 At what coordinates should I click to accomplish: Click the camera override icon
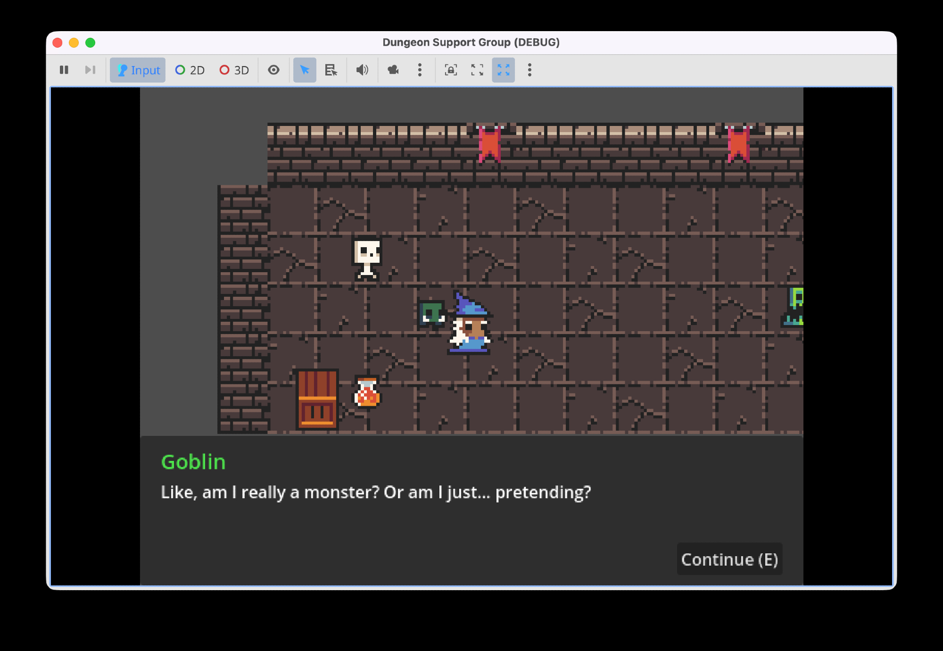click(393, 70)
